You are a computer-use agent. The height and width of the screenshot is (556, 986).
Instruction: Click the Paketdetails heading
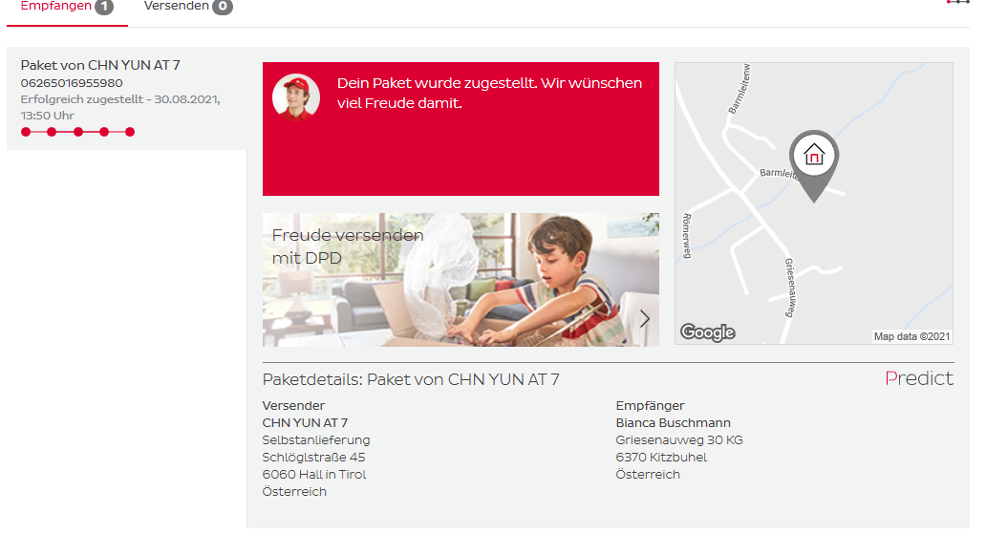click(411, 380)
